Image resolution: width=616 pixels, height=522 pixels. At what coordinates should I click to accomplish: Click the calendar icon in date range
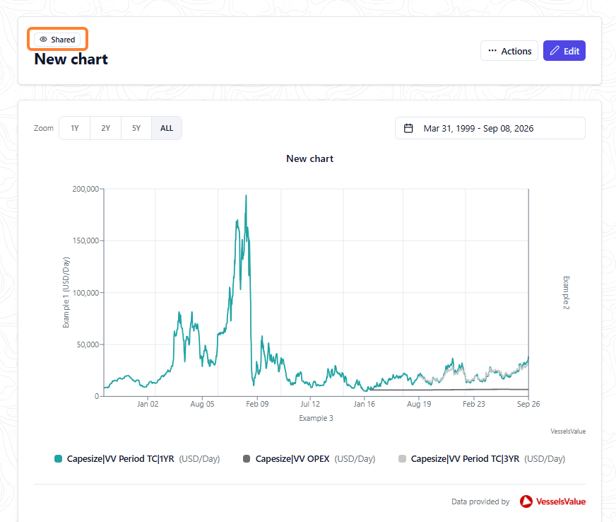click(x=408, y=128)
